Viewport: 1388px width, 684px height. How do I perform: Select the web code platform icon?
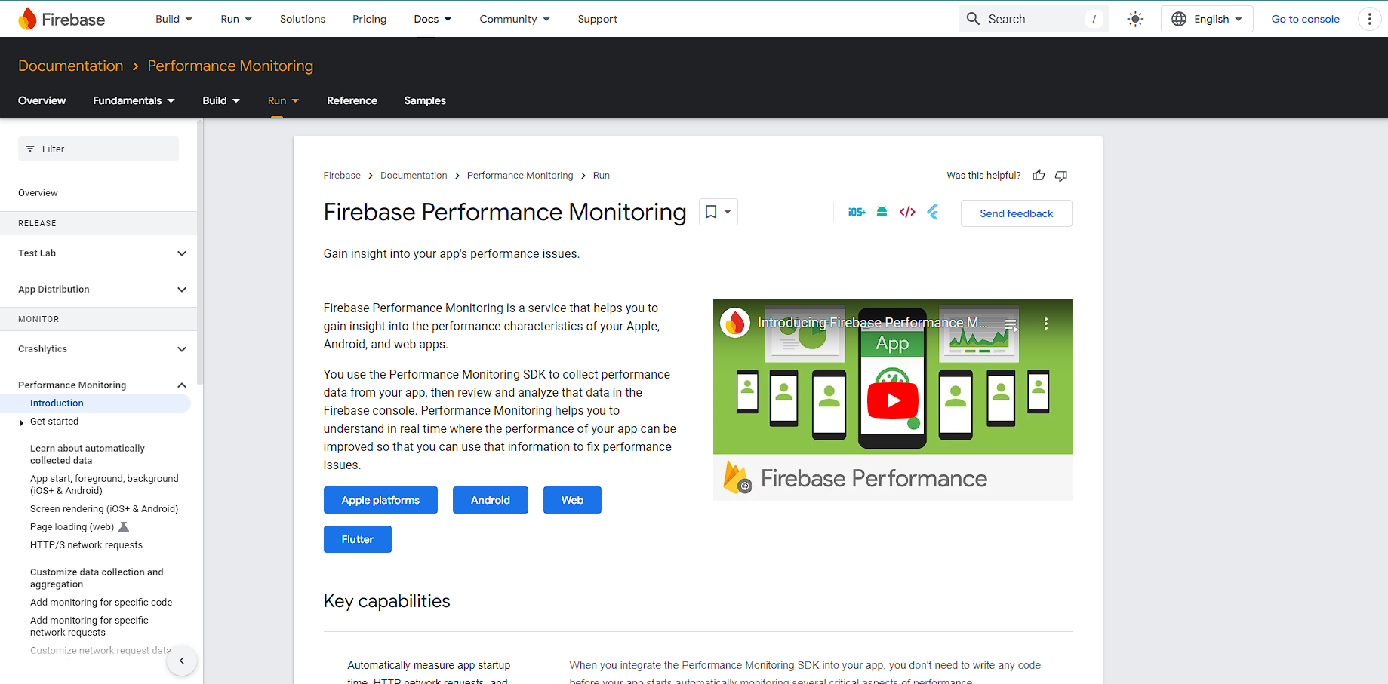907,213
